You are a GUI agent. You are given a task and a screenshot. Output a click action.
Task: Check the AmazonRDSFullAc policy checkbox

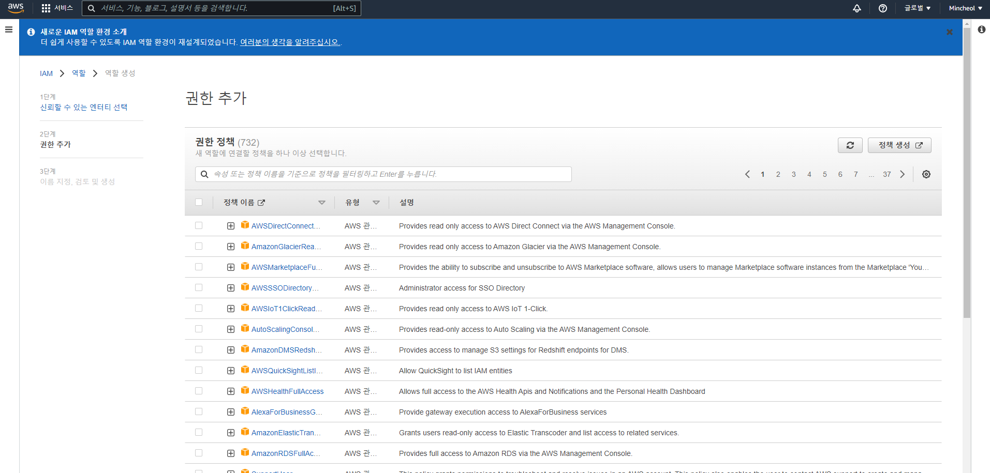[x=199, y=453]
